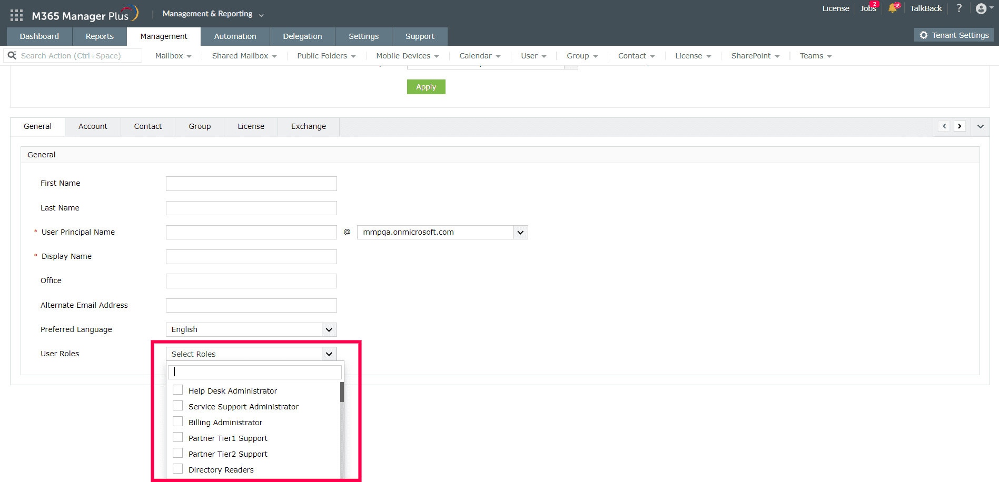
Task: Go to the Dashboard tab
Action: coord(39,36)
